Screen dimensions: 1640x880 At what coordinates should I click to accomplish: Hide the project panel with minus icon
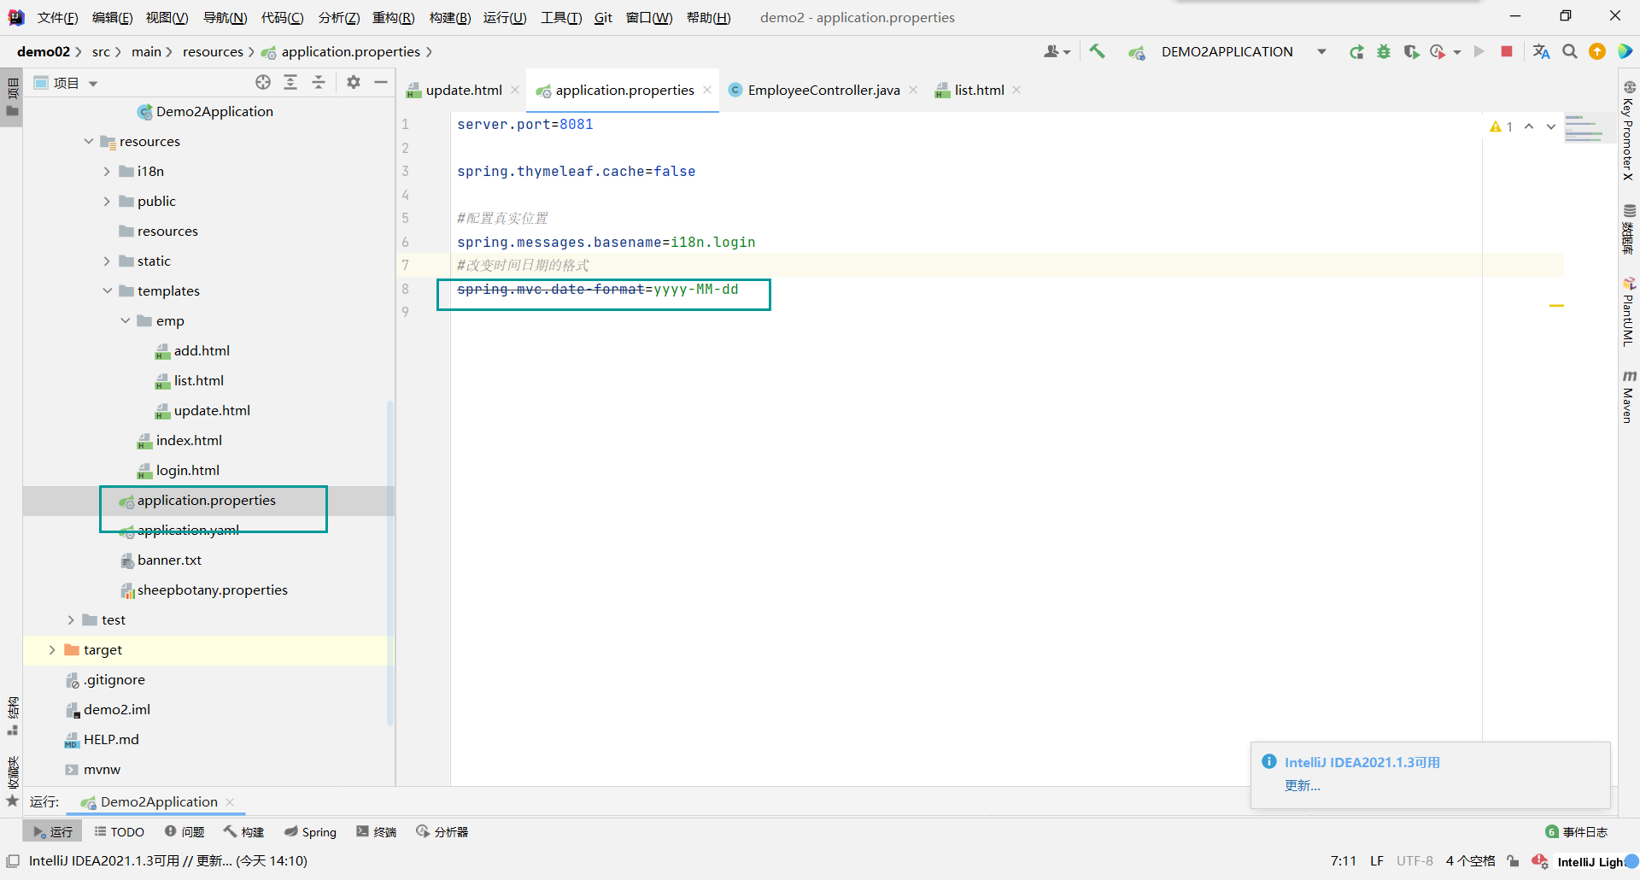pyautogui.click(x=381, y=82)
